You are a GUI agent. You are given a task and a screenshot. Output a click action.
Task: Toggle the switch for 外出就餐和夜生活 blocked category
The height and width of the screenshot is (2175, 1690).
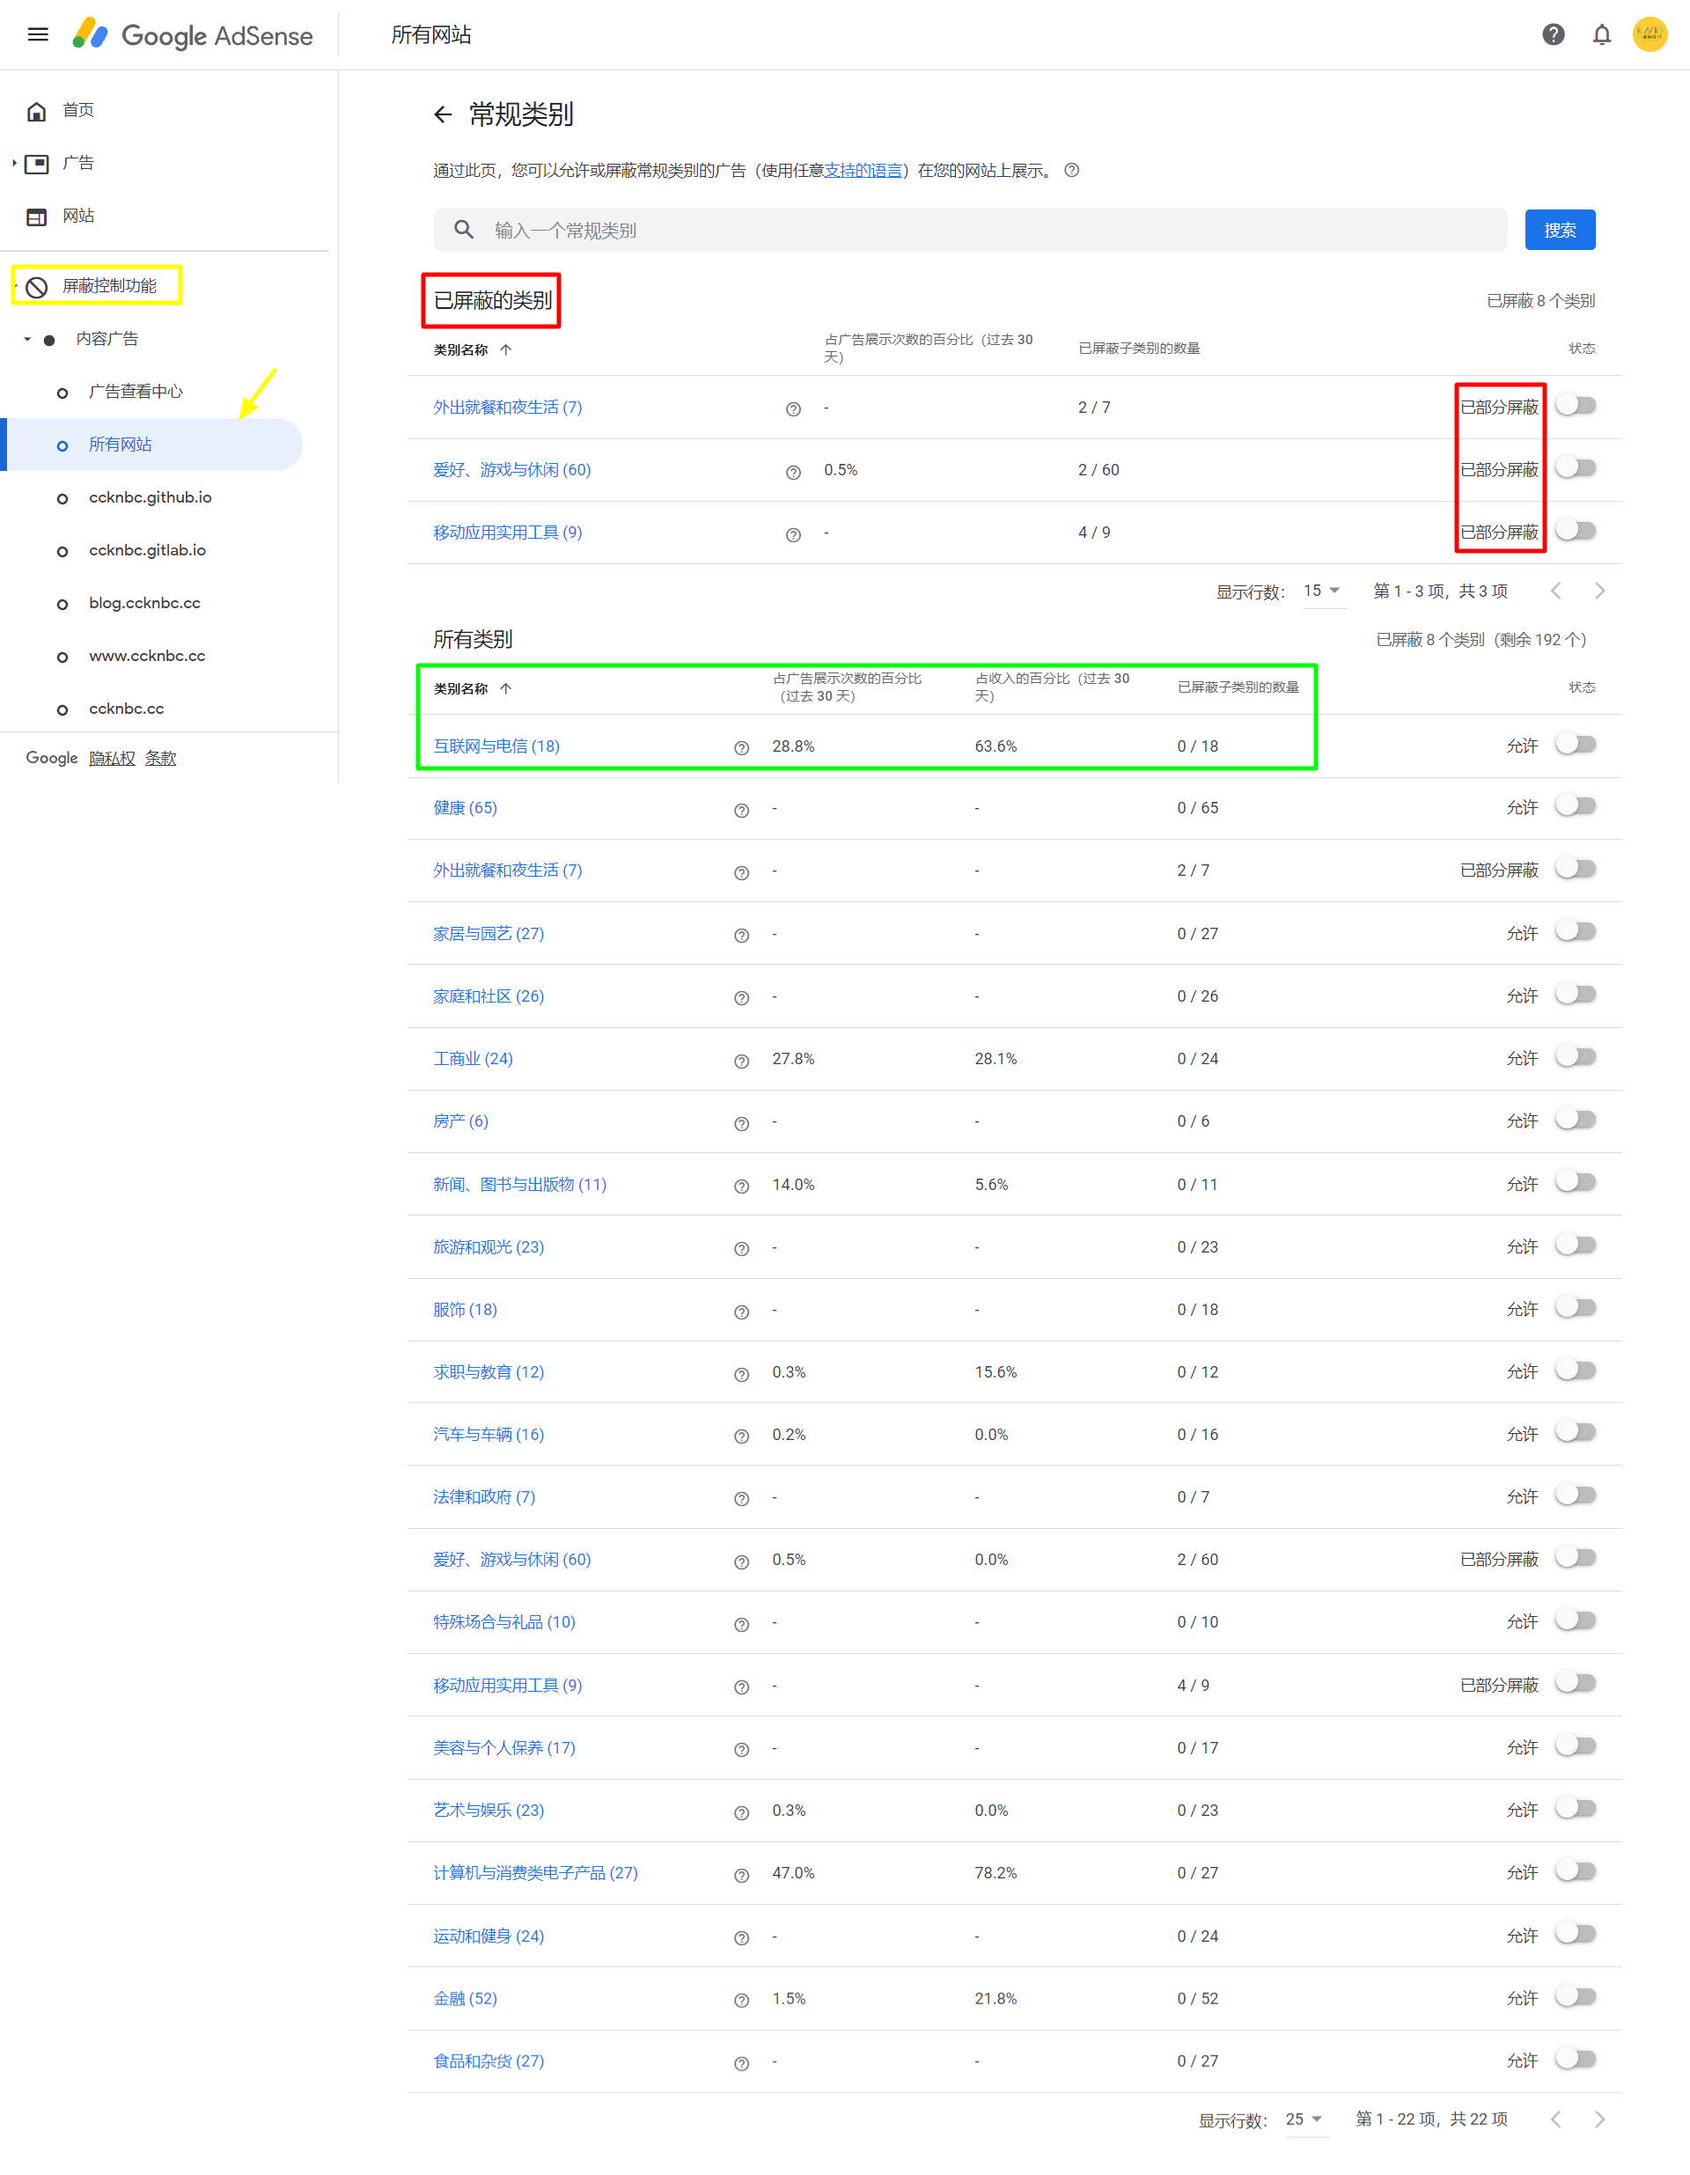point(1576,407)
